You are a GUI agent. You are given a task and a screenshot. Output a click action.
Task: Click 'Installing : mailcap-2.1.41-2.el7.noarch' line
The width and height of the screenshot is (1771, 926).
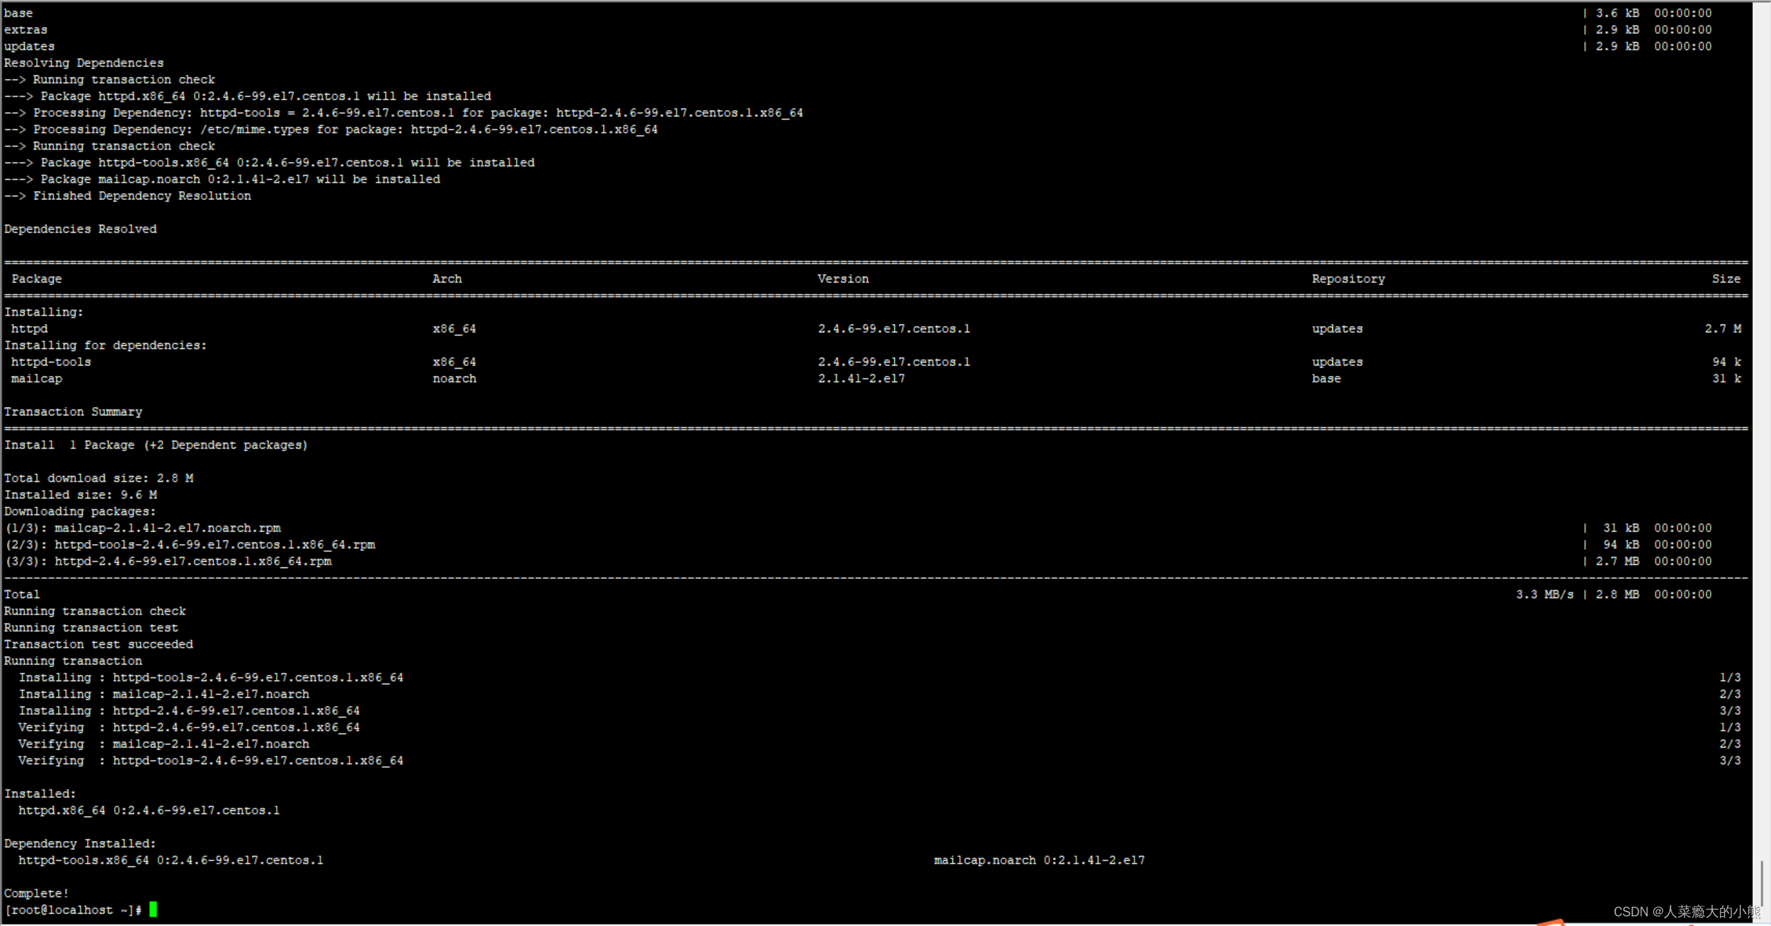(x=164, y=694)
